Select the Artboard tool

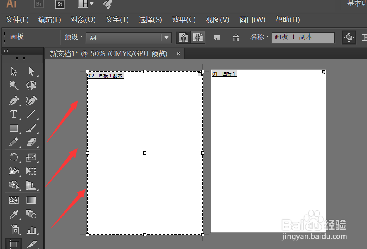point(14,244)
